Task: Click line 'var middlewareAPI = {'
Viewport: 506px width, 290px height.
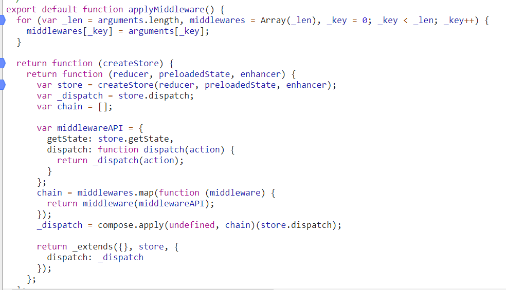Action: 89,128
